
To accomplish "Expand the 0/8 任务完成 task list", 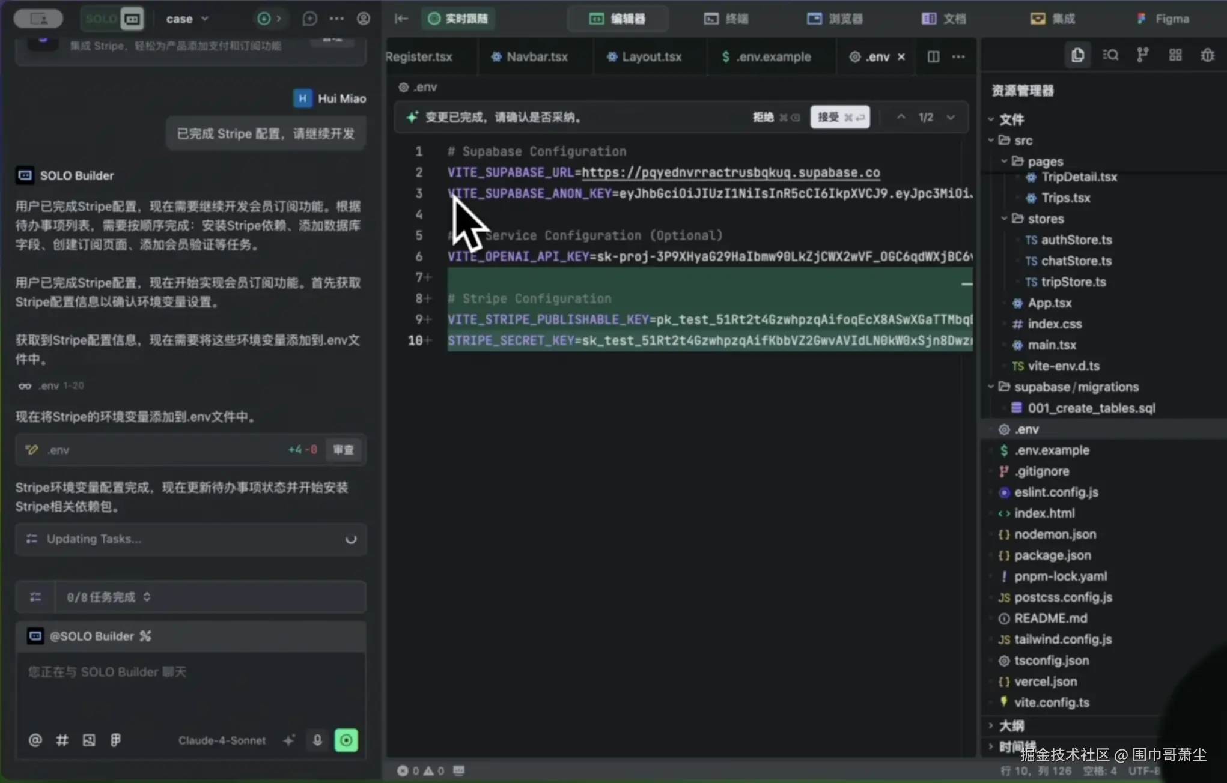I will coord(109,597).
